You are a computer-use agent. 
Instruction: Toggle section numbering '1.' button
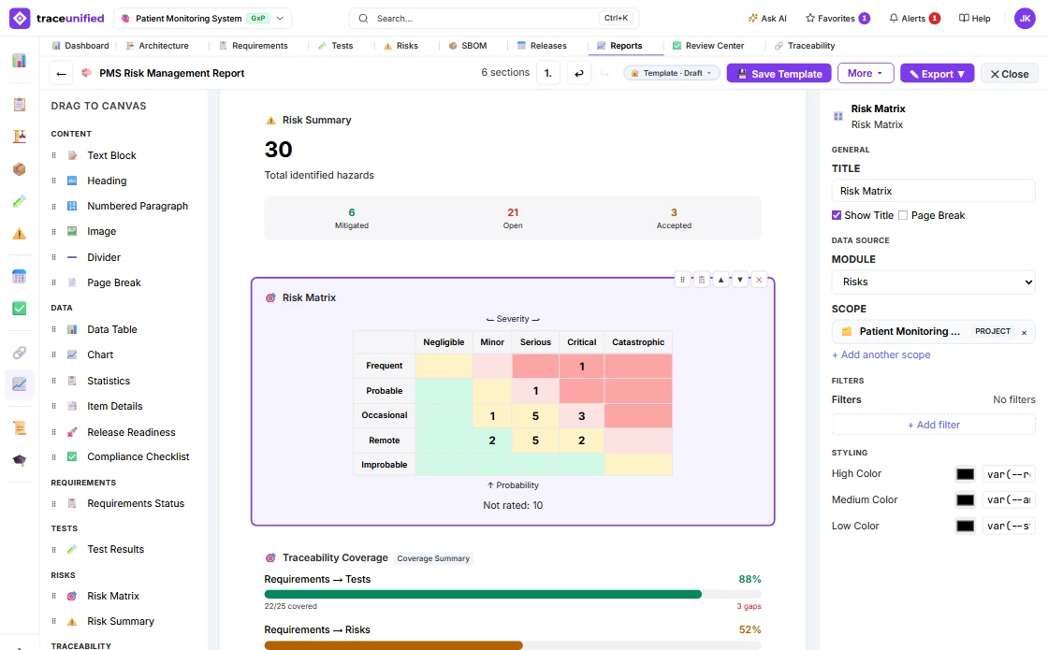[x=548, y=74]
